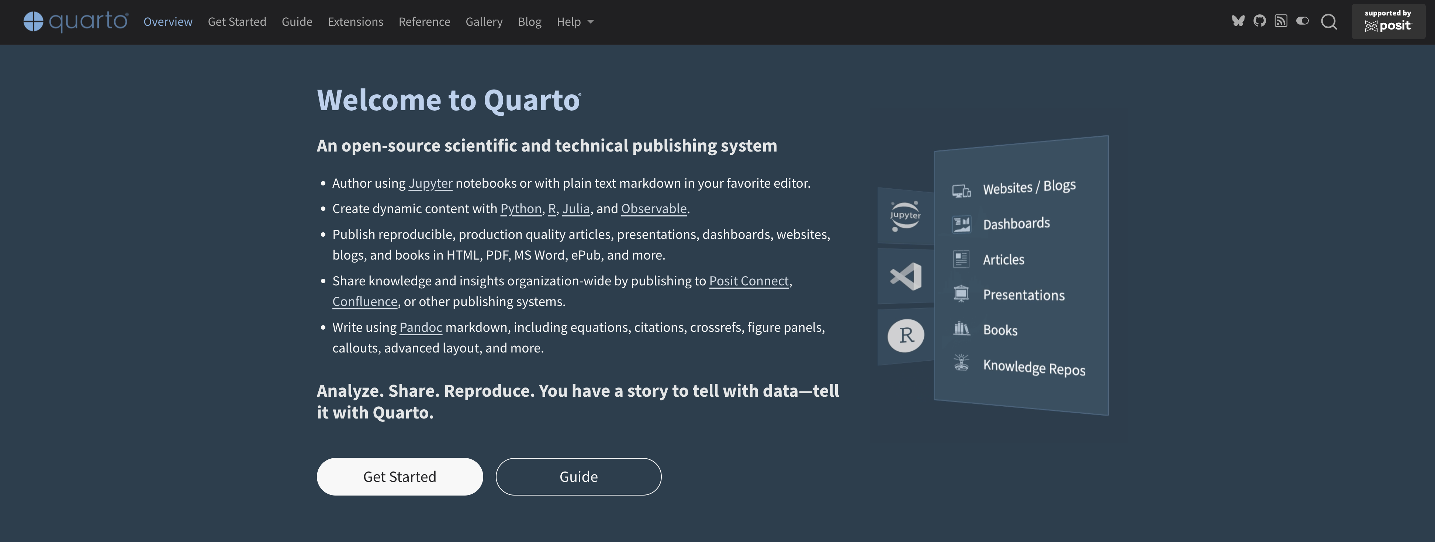Click the Knowledge Repos label

[1034, 368]
